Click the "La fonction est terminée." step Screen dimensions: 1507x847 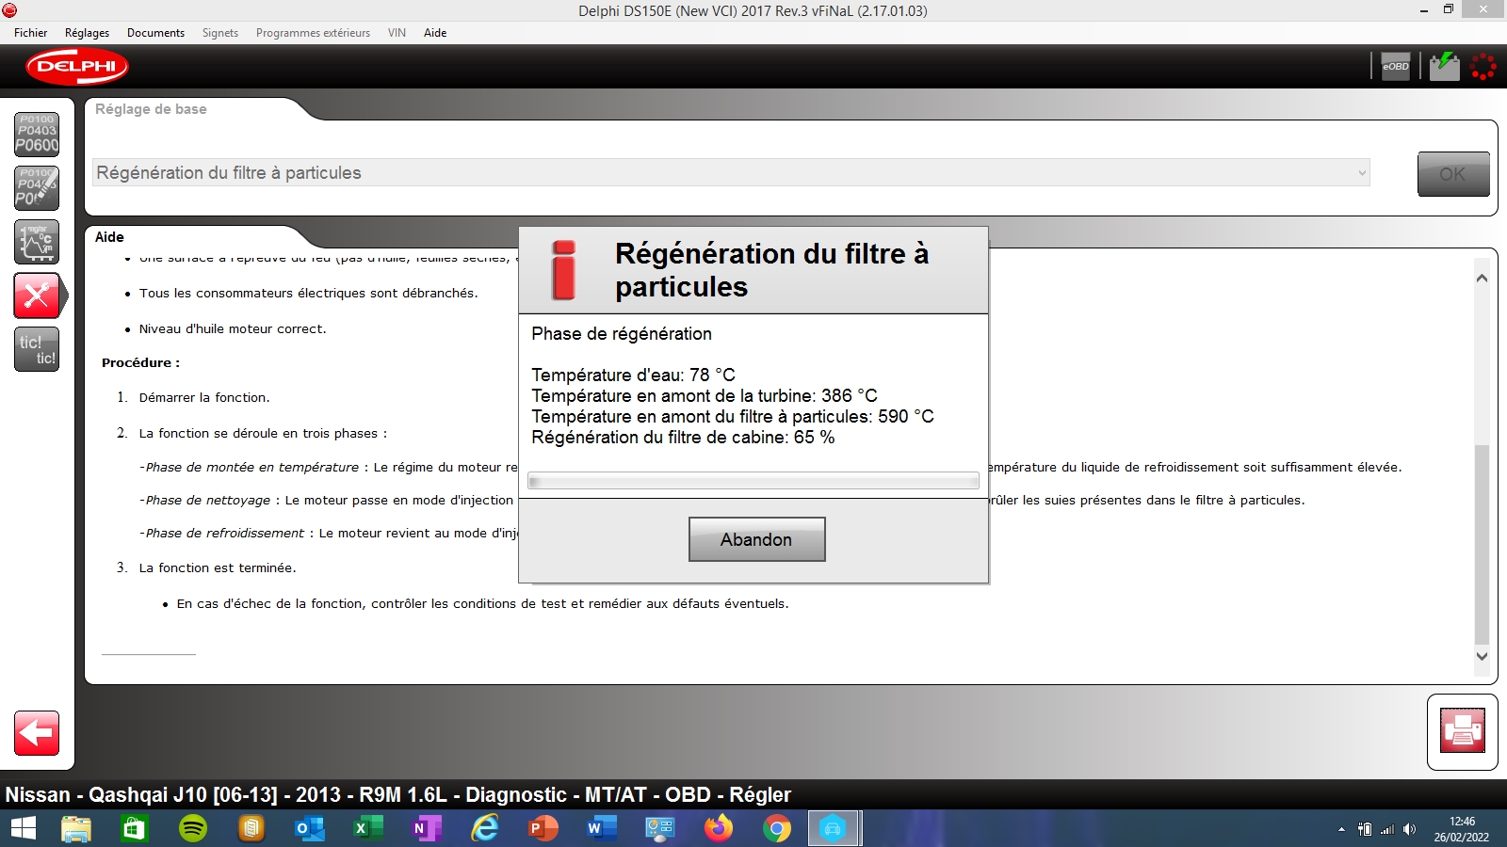pyautogui.click(x=218, y=567)
